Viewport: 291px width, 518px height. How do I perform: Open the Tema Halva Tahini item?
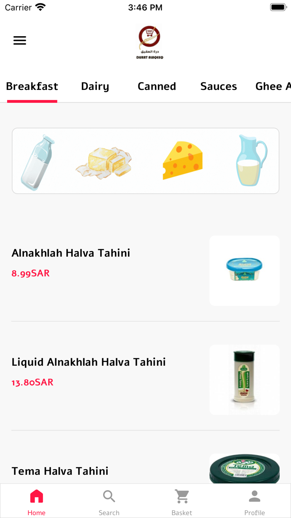pyautogui.click(x=60, y=471)
